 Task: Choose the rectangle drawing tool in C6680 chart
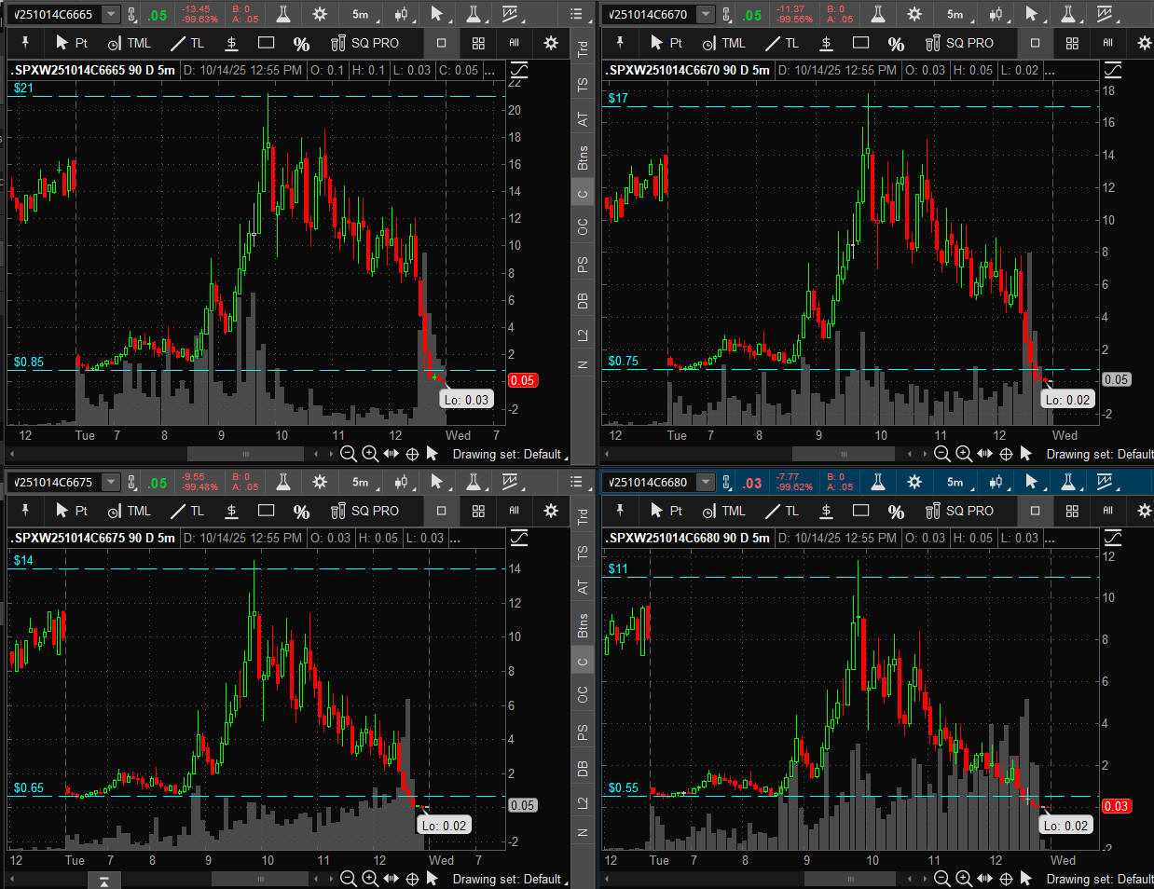(x=860, y=511)
